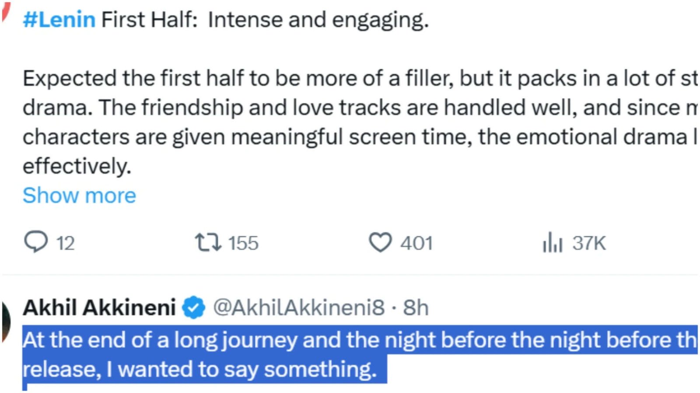The width and height of the screenshot is (700, 393).
Task: Open the #Lenin hashtag link
Action: tap(59, 20)
